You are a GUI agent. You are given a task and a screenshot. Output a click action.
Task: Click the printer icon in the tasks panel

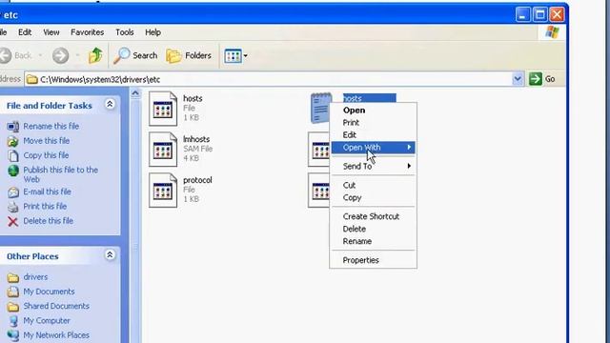pos(12,207)
